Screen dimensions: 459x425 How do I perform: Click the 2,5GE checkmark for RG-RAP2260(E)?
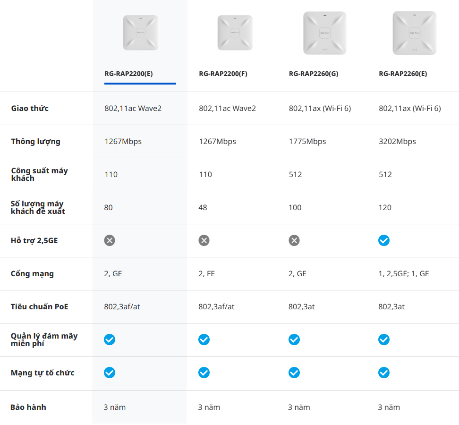tap(384, 240)
